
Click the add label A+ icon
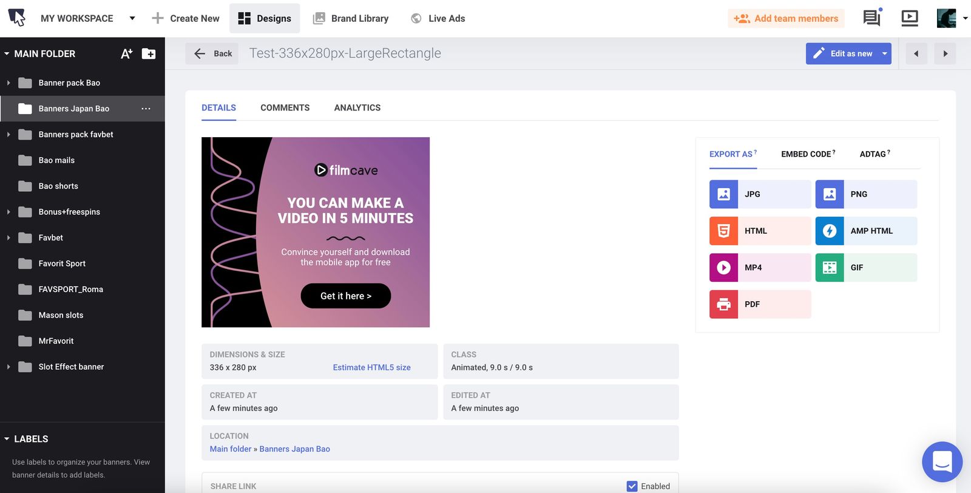click(126, 53)
